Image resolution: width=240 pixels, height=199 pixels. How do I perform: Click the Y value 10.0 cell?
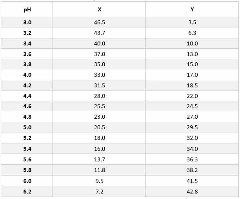[192, 43]
